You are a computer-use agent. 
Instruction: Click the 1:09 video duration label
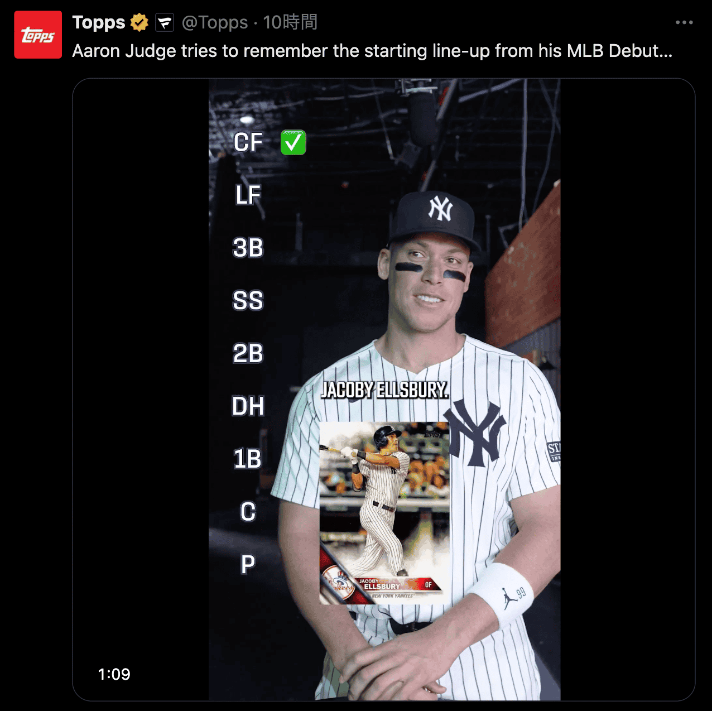114,674
